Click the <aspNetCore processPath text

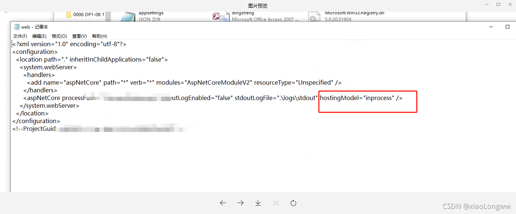click(x=59, y=98)
